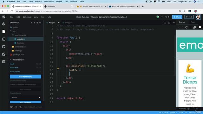This screenshot has width=203, height=114.
Task: Select App.jsx in the file explorer
Action: (20, 39)
